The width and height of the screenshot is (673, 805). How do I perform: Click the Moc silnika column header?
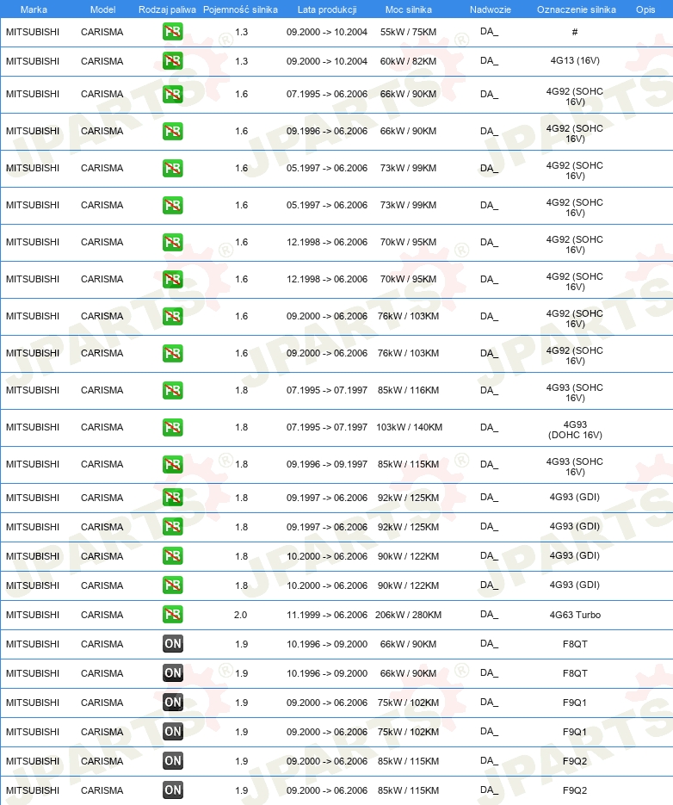[409, 9]
